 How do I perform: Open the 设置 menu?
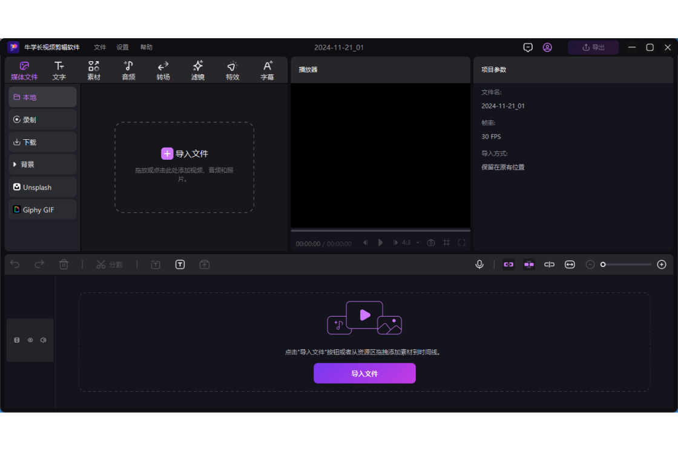pos(122,48)
